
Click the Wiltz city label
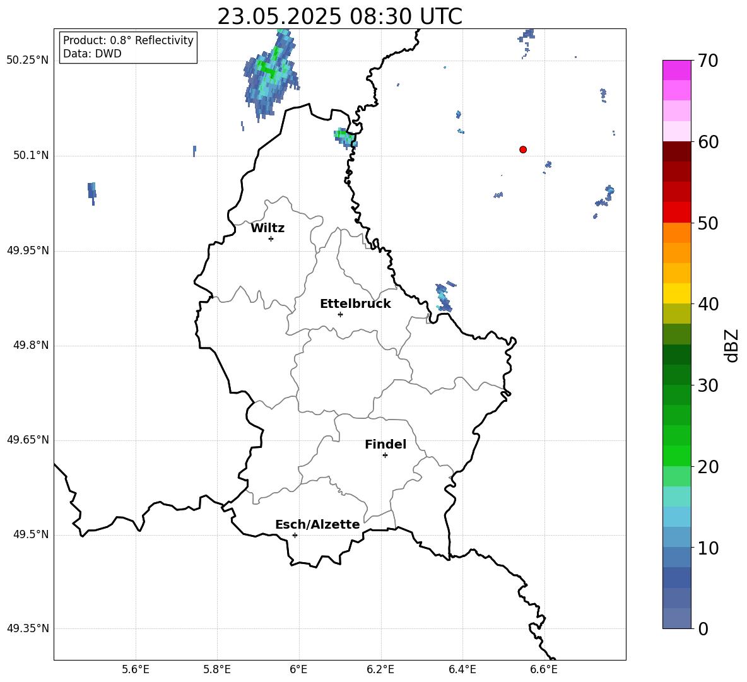click(x=268, y=228)
